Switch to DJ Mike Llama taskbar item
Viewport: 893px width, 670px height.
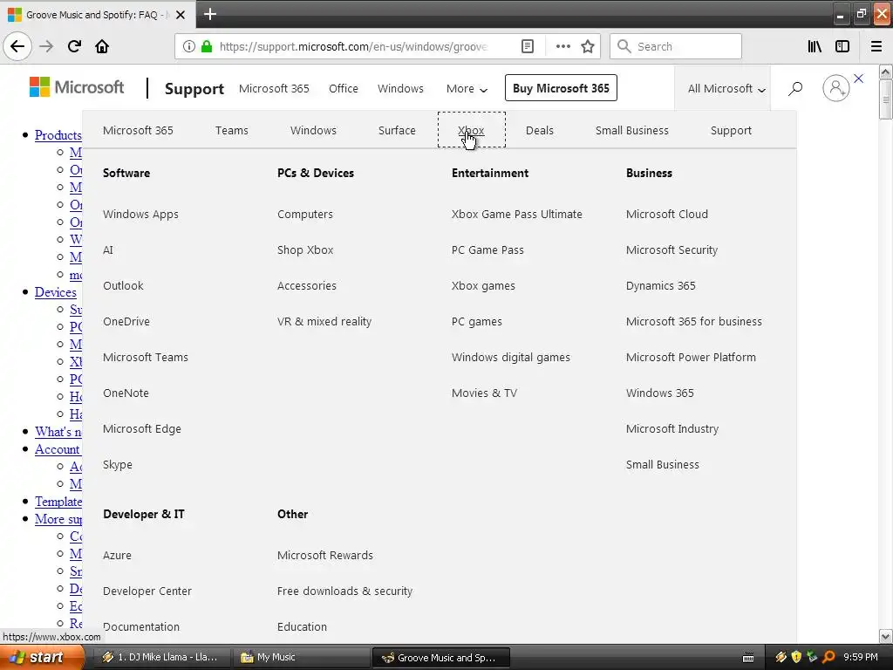pyautogui.click(x=160, y=657)
